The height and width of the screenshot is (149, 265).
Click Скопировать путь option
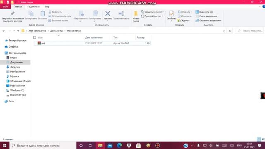60,16
